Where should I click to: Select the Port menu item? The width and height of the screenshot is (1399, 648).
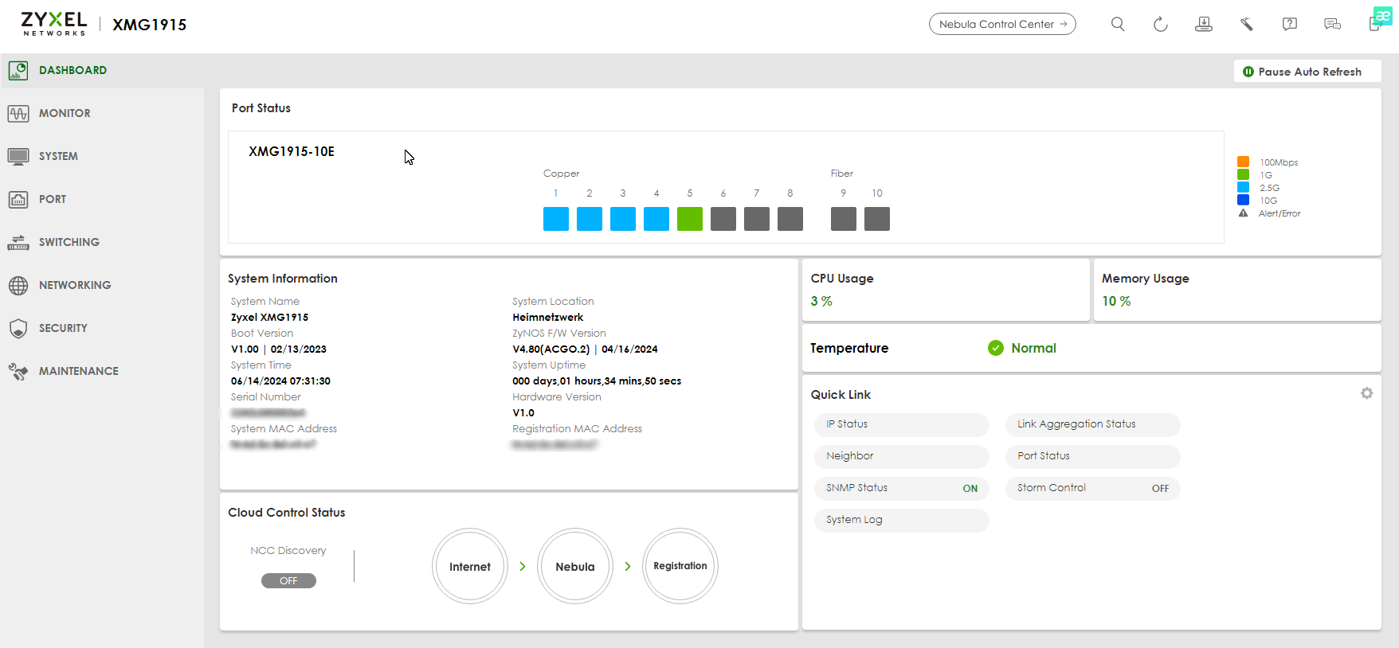coord(53,199)
